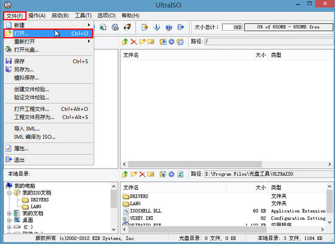Click the blue gear icon in disc pane toolbar
Screen dimensions: 335x244
(x=171, y=41)
